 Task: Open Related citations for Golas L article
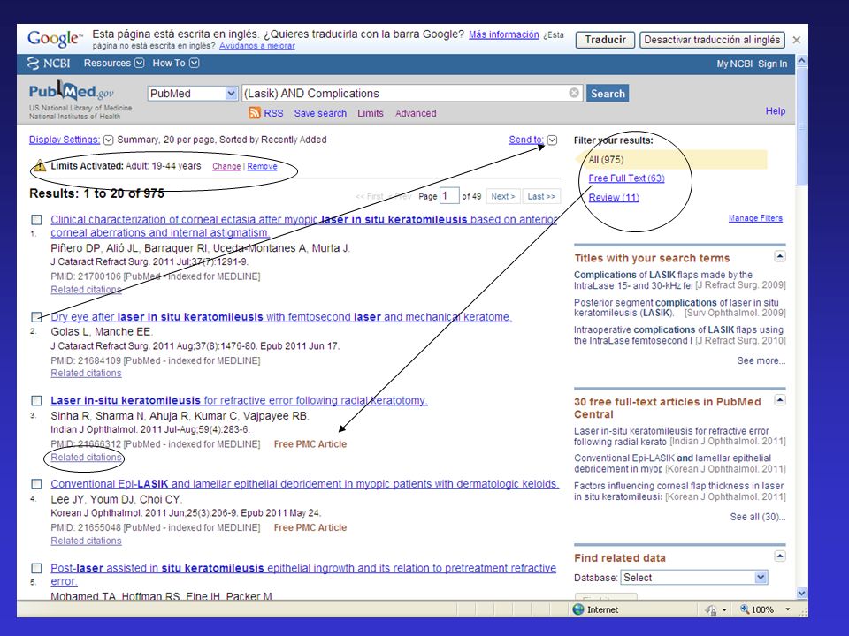point(86,373)
